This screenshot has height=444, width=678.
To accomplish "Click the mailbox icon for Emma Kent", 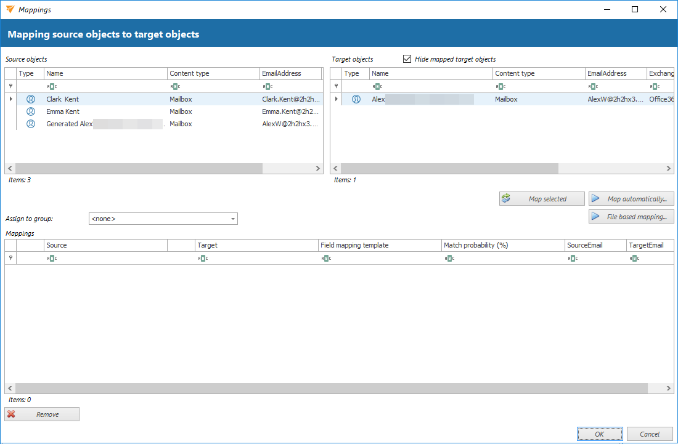I will [x=31, y=111].
